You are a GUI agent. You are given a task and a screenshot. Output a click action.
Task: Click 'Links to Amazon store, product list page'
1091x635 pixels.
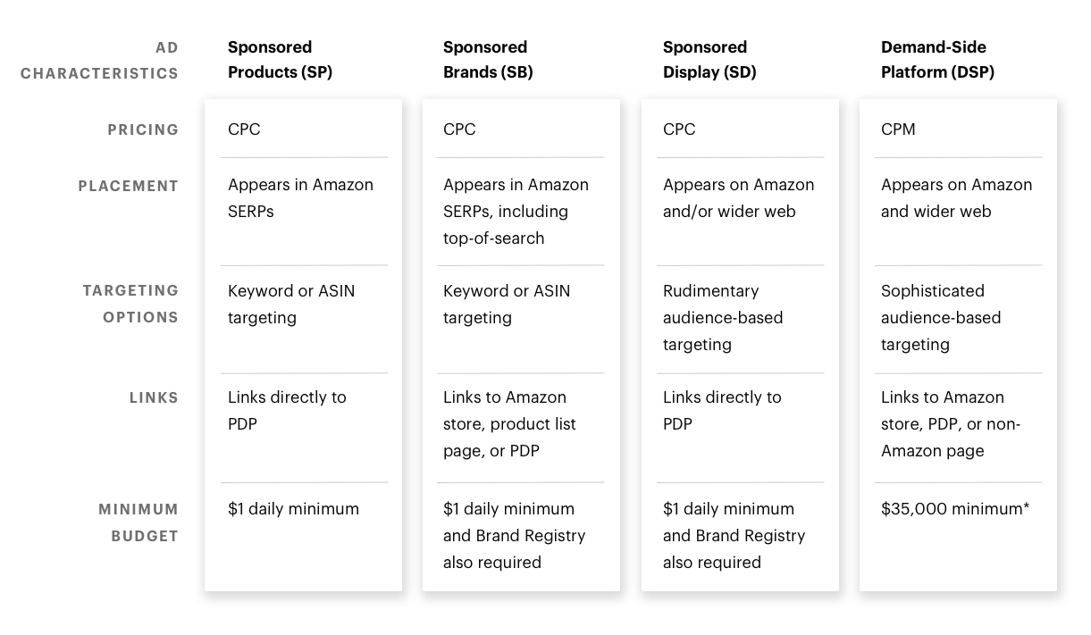tap(509, 424)
